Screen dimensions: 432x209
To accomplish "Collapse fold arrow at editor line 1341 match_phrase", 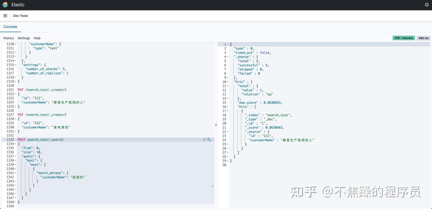I will pos(16,173).
